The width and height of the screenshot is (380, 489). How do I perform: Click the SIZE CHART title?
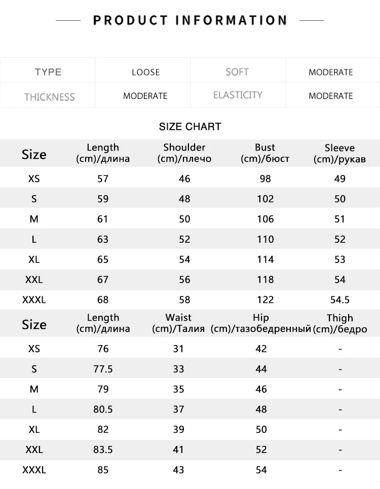[190, 127]
